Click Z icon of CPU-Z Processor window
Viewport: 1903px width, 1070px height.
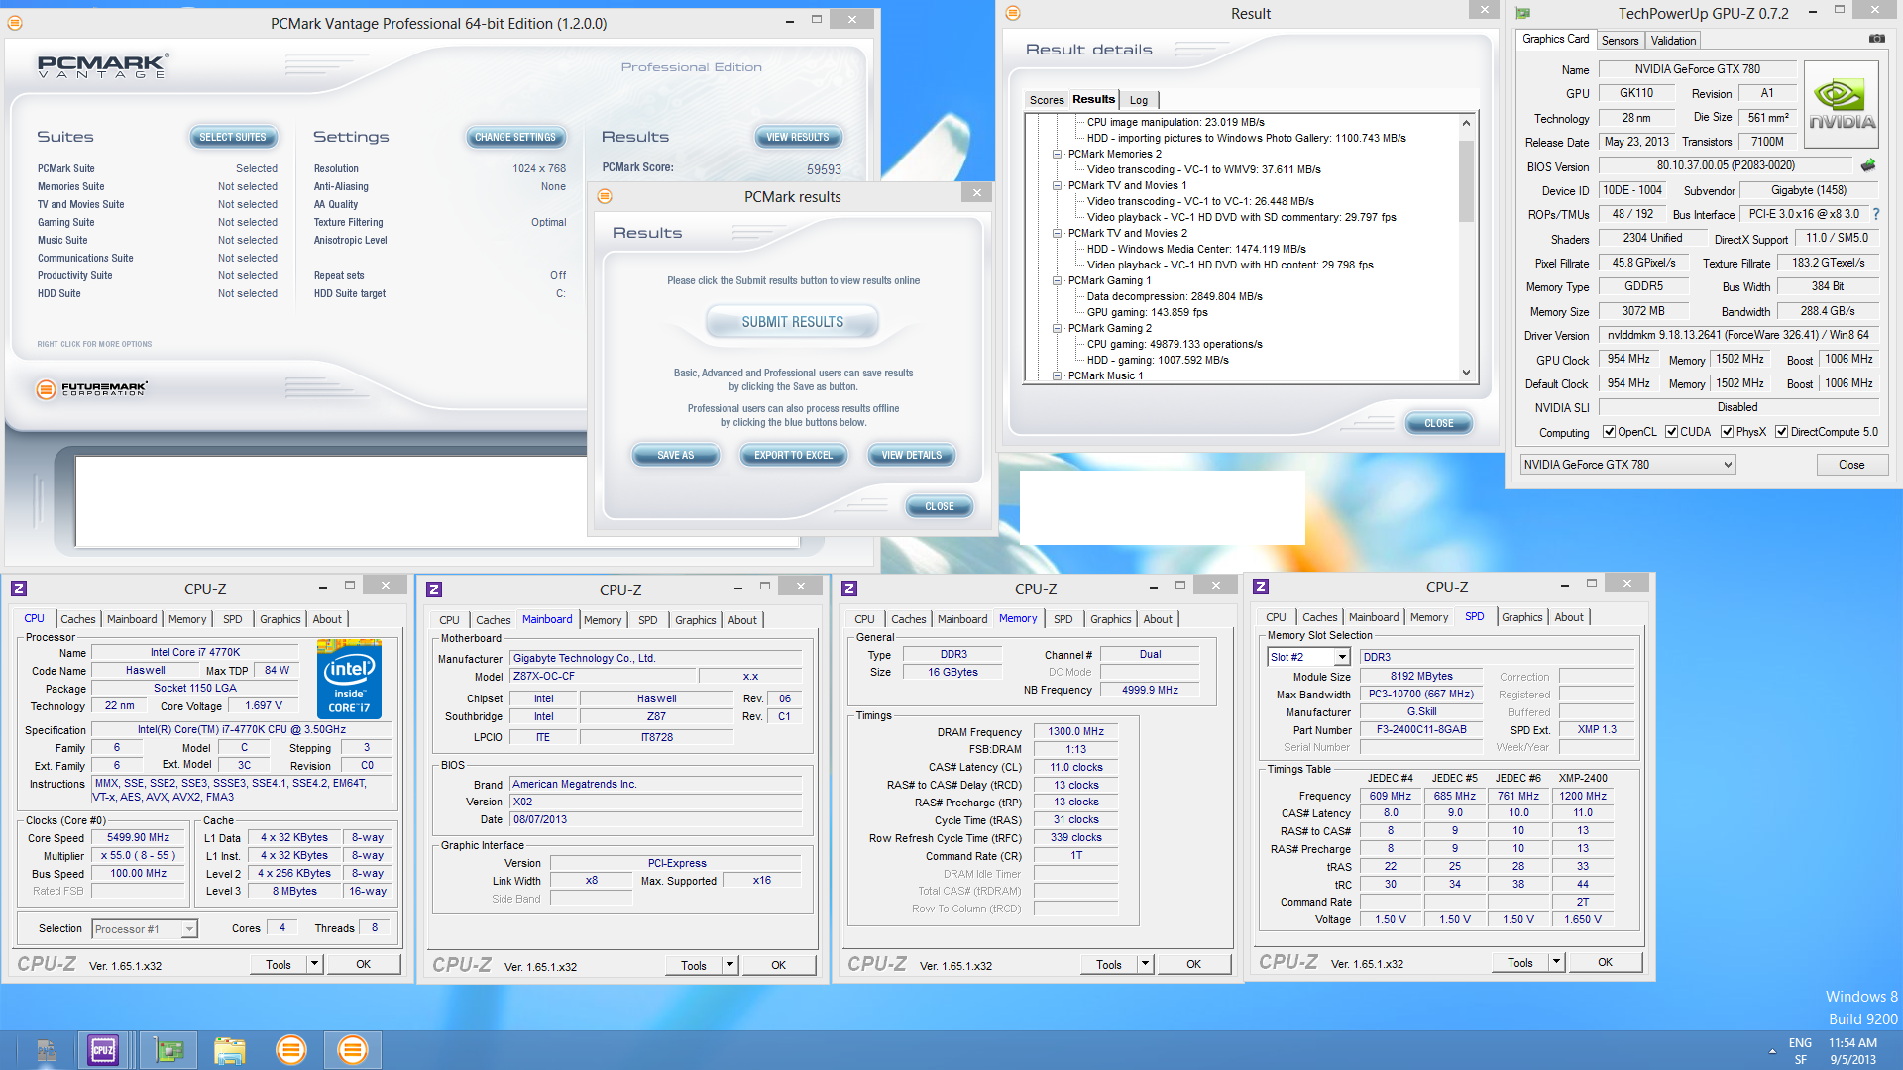click(19, 588)
